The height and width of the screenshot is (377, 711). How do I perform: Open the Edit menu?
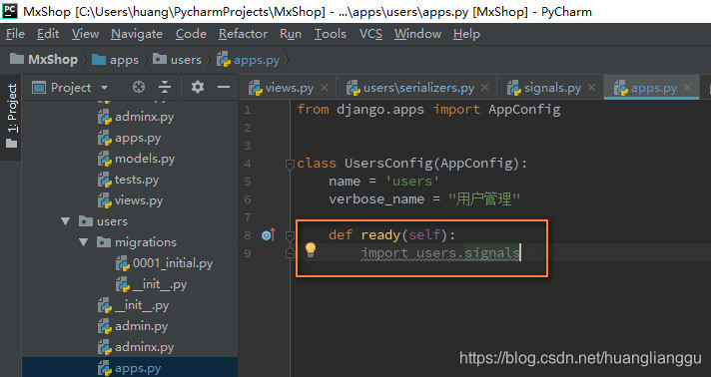[x=48, y=34]
